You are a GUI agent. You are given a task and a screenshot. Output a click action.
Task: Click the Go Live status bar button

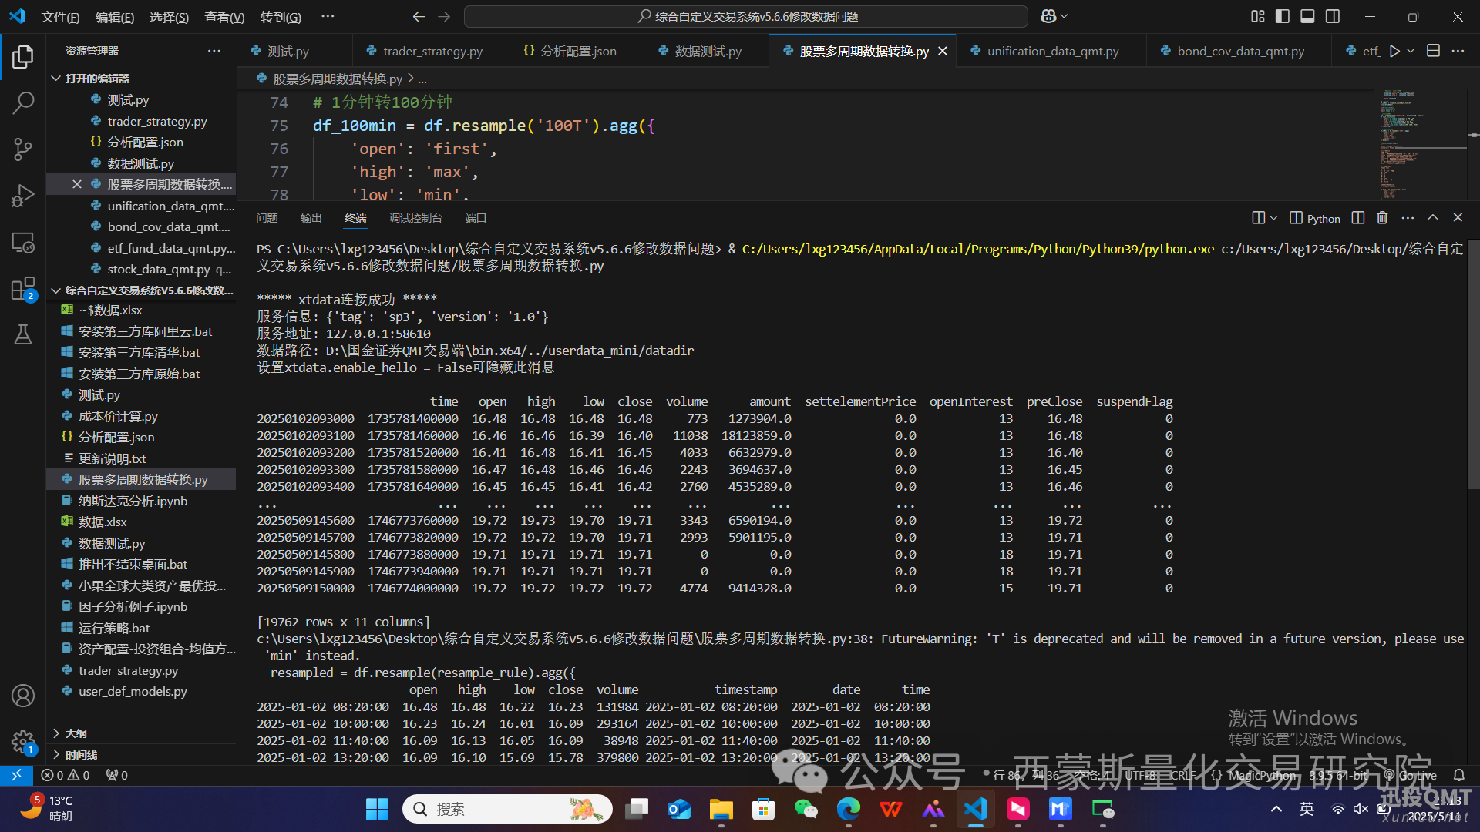(1411, 775)
